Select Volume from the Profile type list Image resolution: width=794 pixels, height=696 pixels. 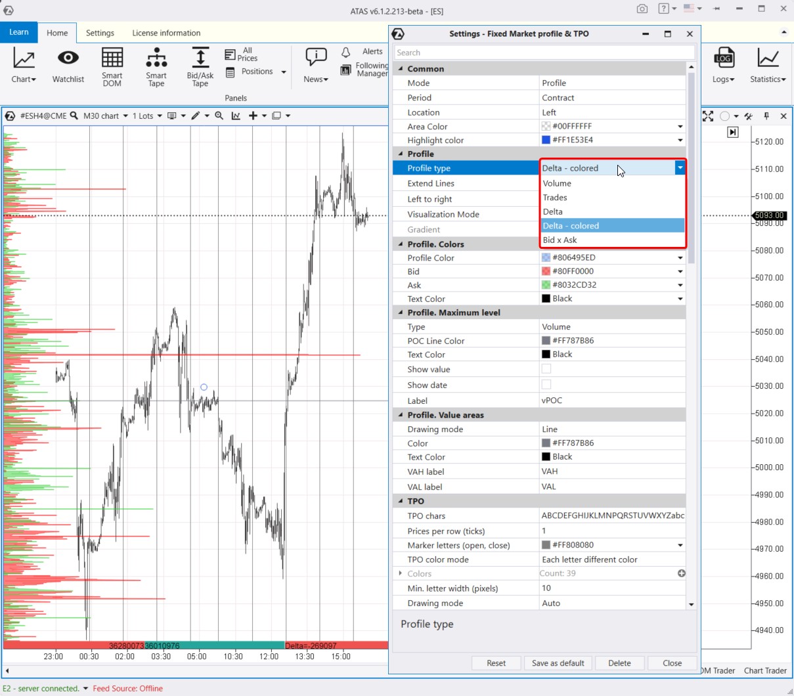tap(557, 183)
